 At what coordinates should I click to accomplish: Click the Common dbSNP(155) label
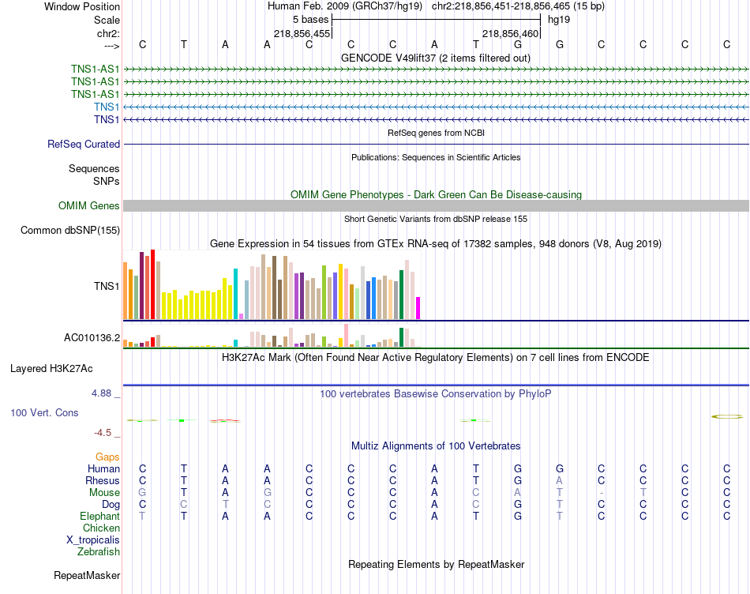click(70, 230)
